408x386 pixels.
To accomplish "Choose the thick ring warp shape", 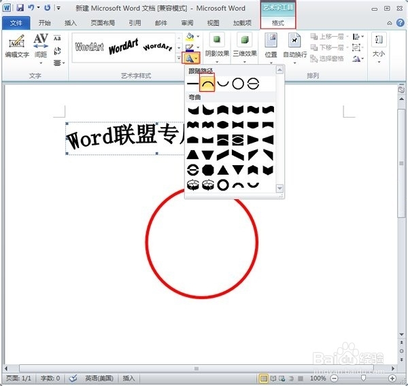I will click(x=223, y=185).
